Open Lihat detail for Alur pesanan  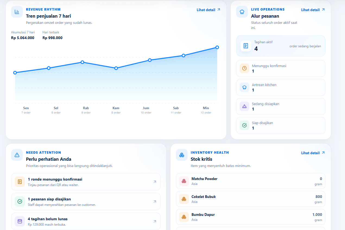[313, 10]
